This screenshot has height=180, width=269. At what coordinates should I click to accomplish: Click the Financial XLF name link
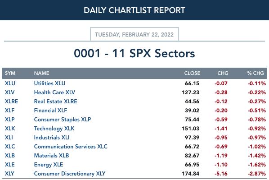(x=51, y=111)
